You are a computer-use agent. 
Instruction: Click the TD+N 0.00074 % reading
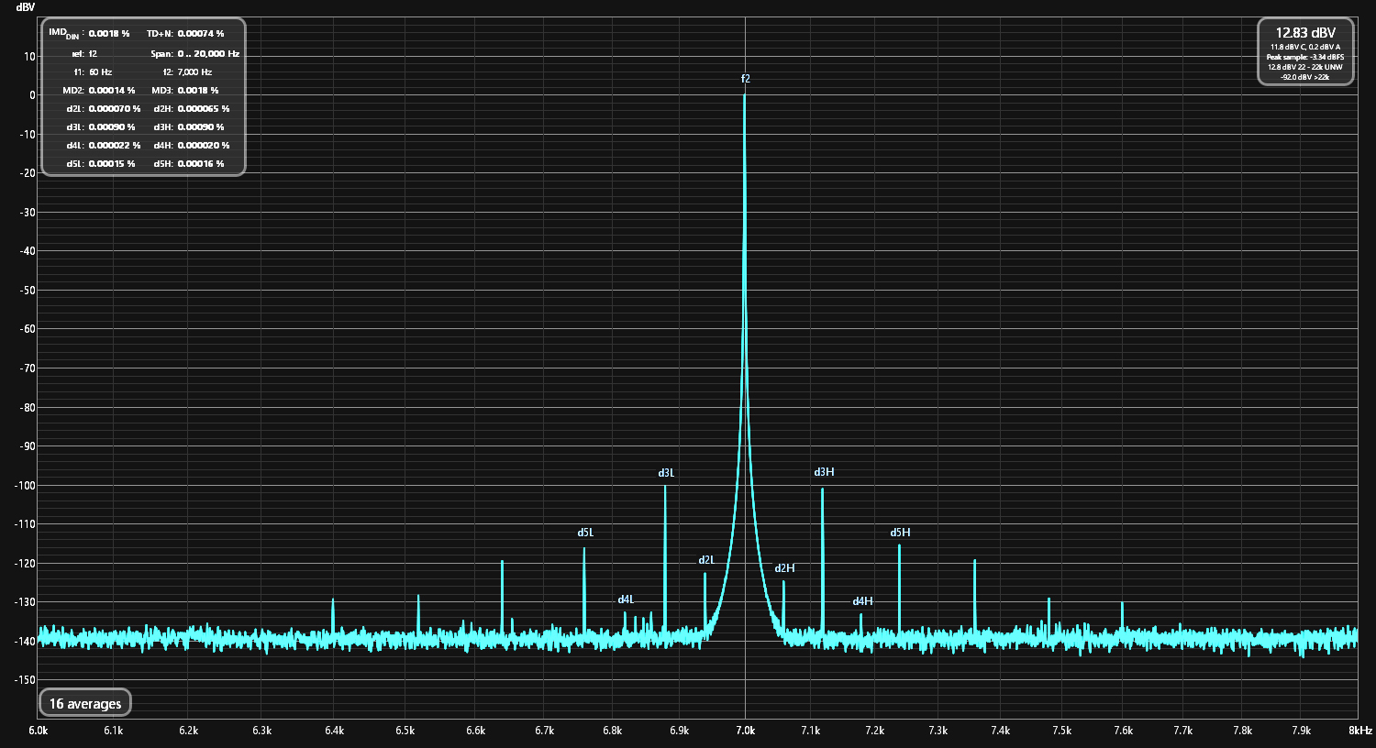point(201,34)
